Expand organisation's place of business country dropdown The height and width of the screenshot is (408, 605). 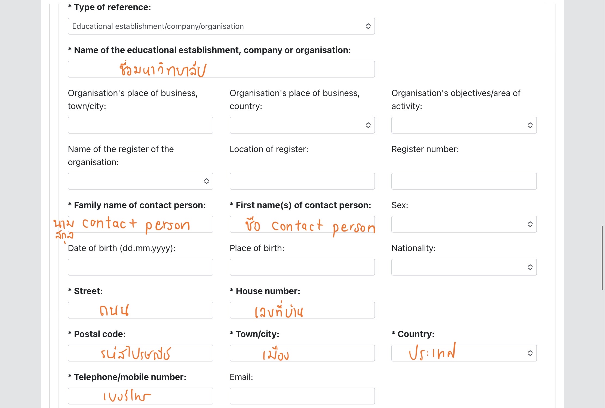tap(302, 125)
